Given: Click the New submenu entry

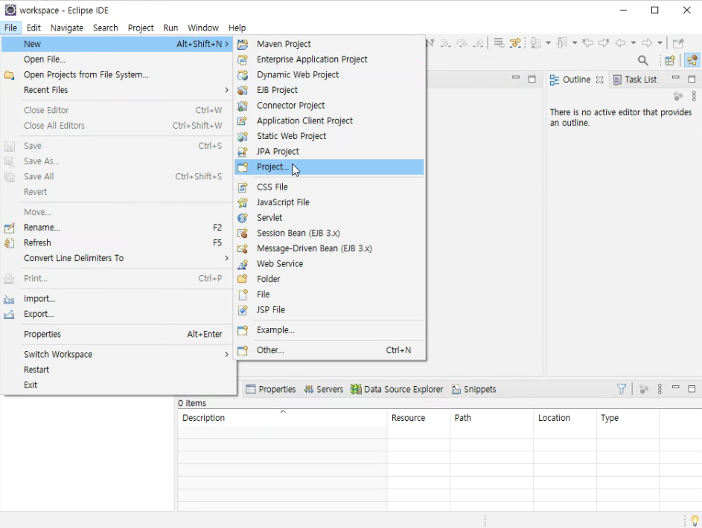Looking at the screenshot, I should coord(118,44).
